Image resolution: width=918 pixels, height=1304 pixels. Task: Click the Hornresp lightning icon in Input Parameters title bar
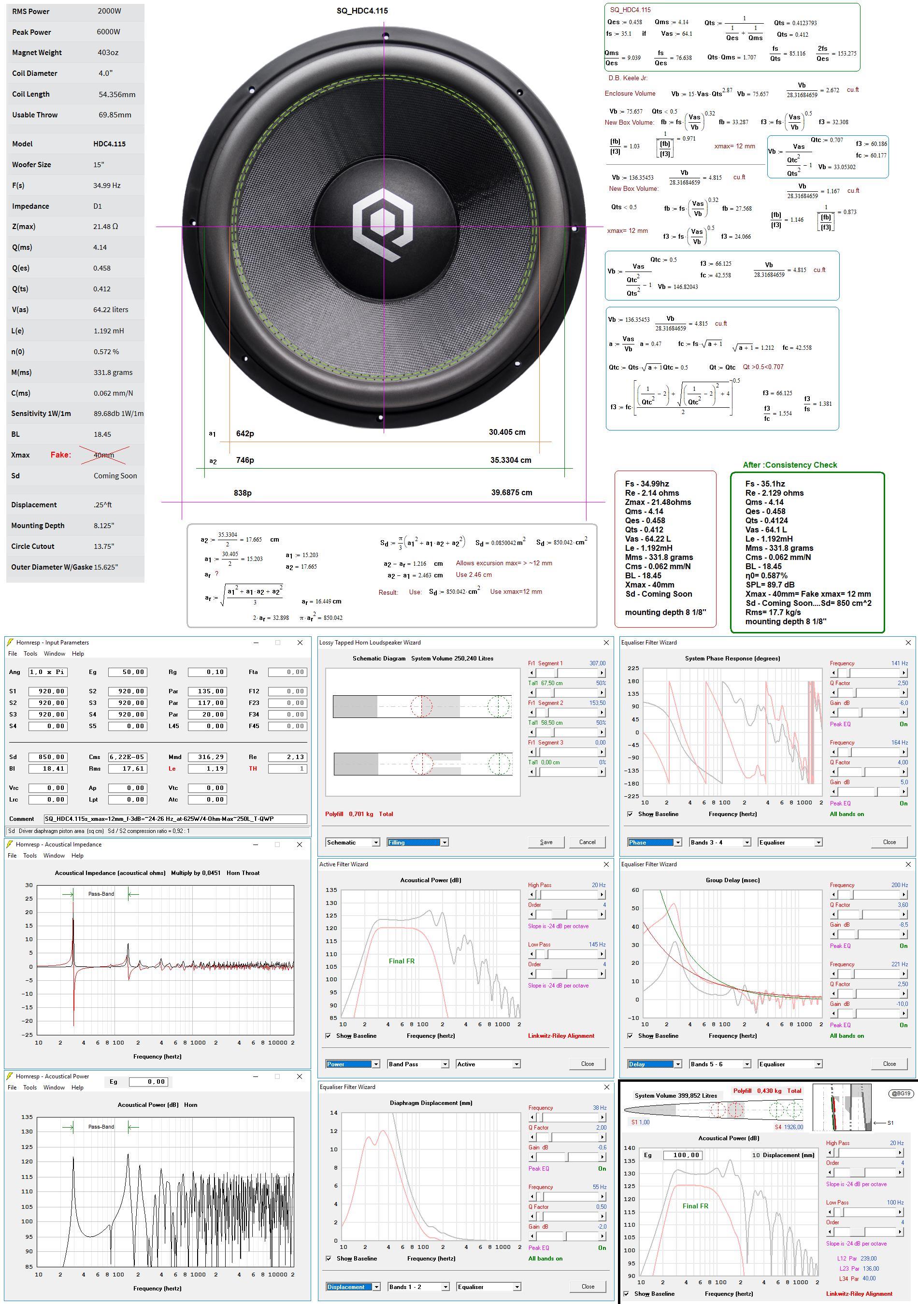pos(10,643)
